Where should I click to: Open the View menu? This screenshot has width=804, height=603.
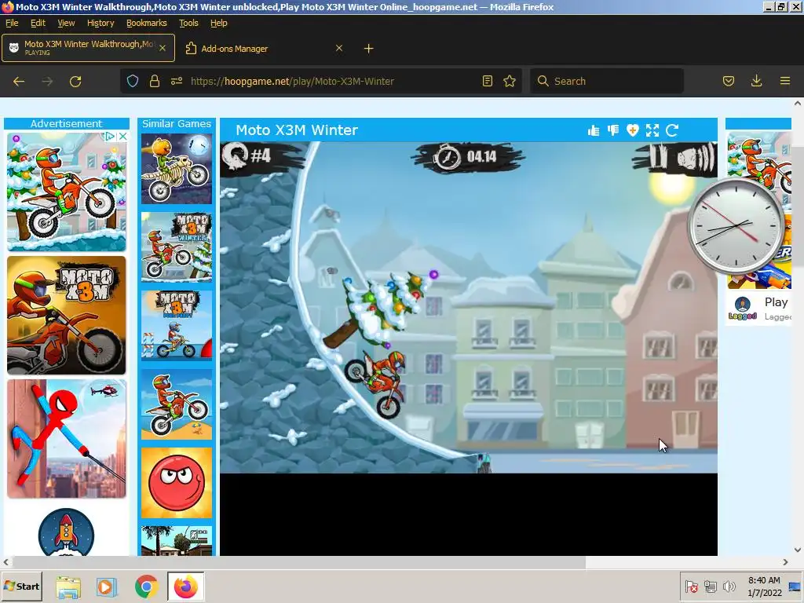[66, 23]
